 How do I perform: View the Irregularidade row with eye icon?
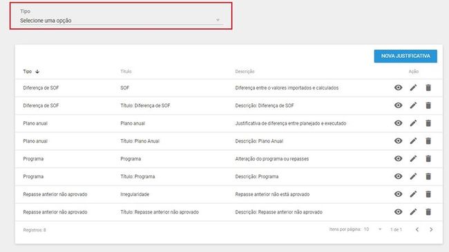(x=398, y=194)
